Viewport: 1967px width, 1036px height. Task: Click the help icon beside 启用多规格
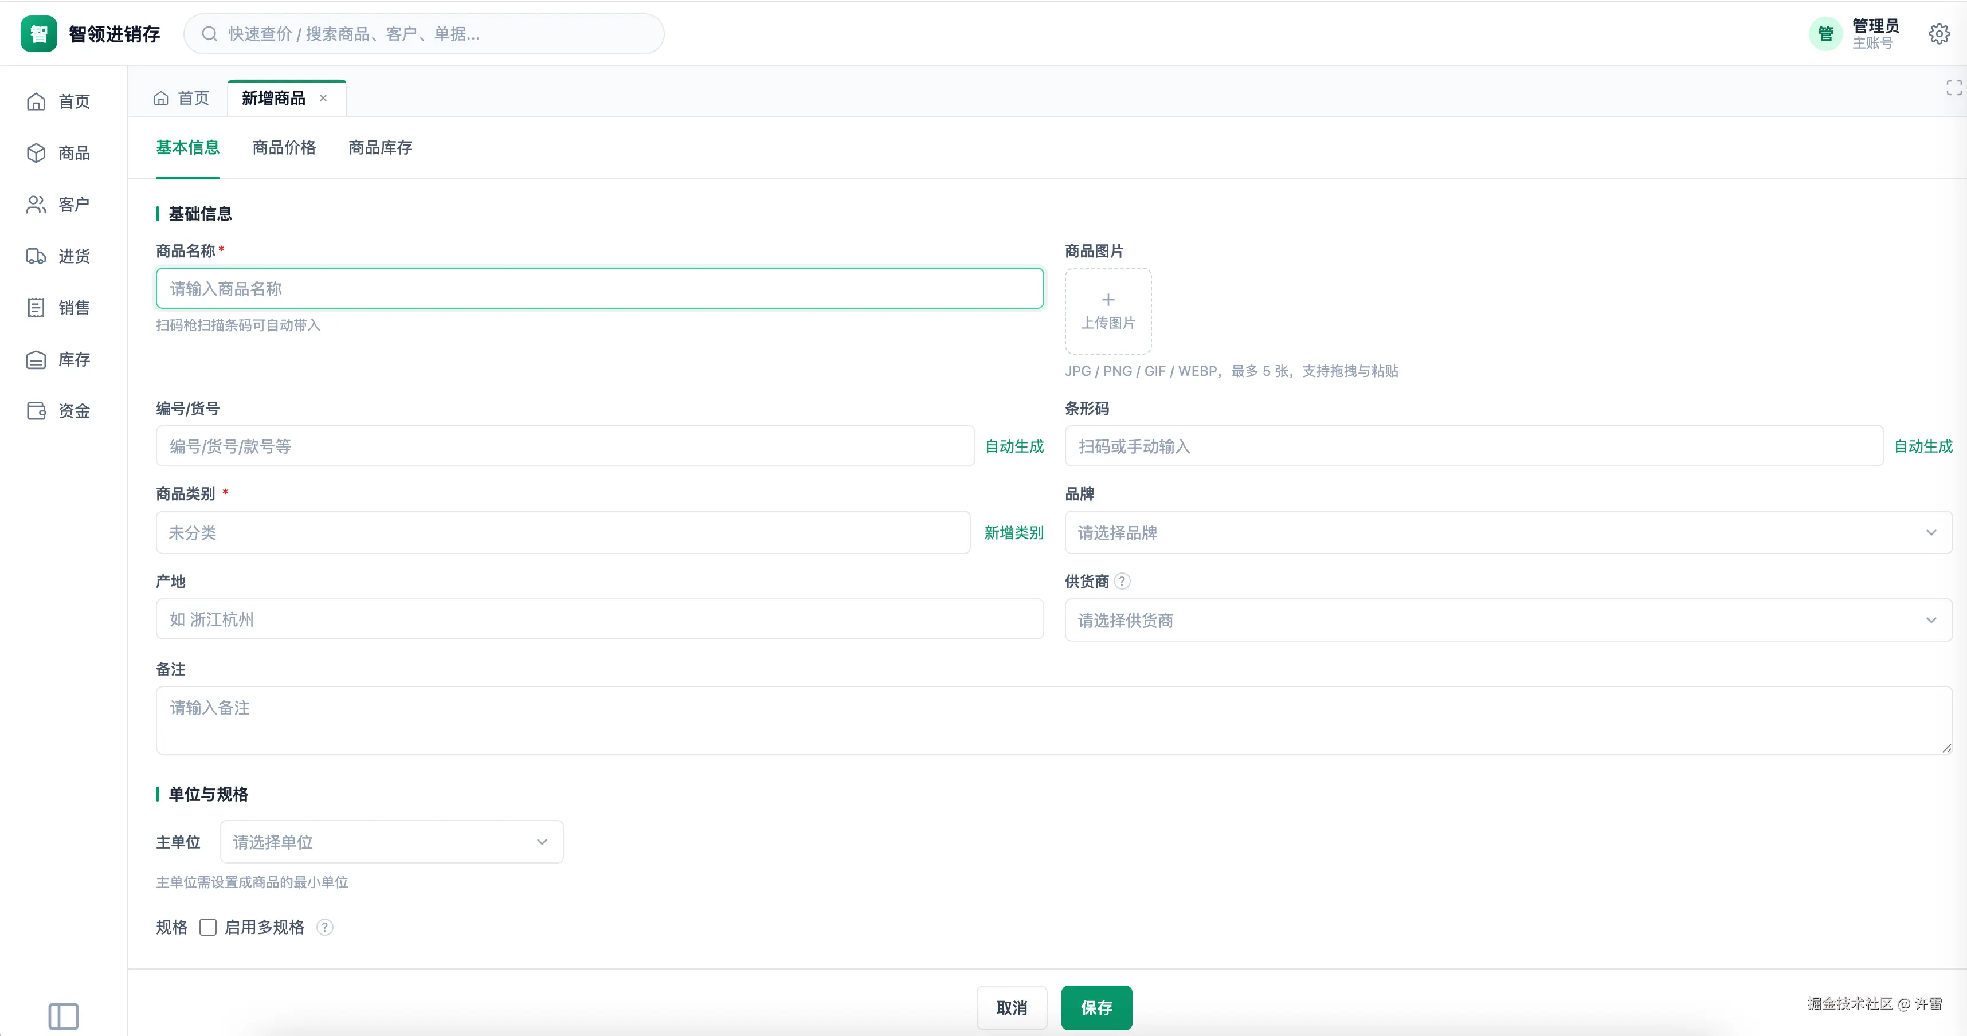tap(324, 928)
